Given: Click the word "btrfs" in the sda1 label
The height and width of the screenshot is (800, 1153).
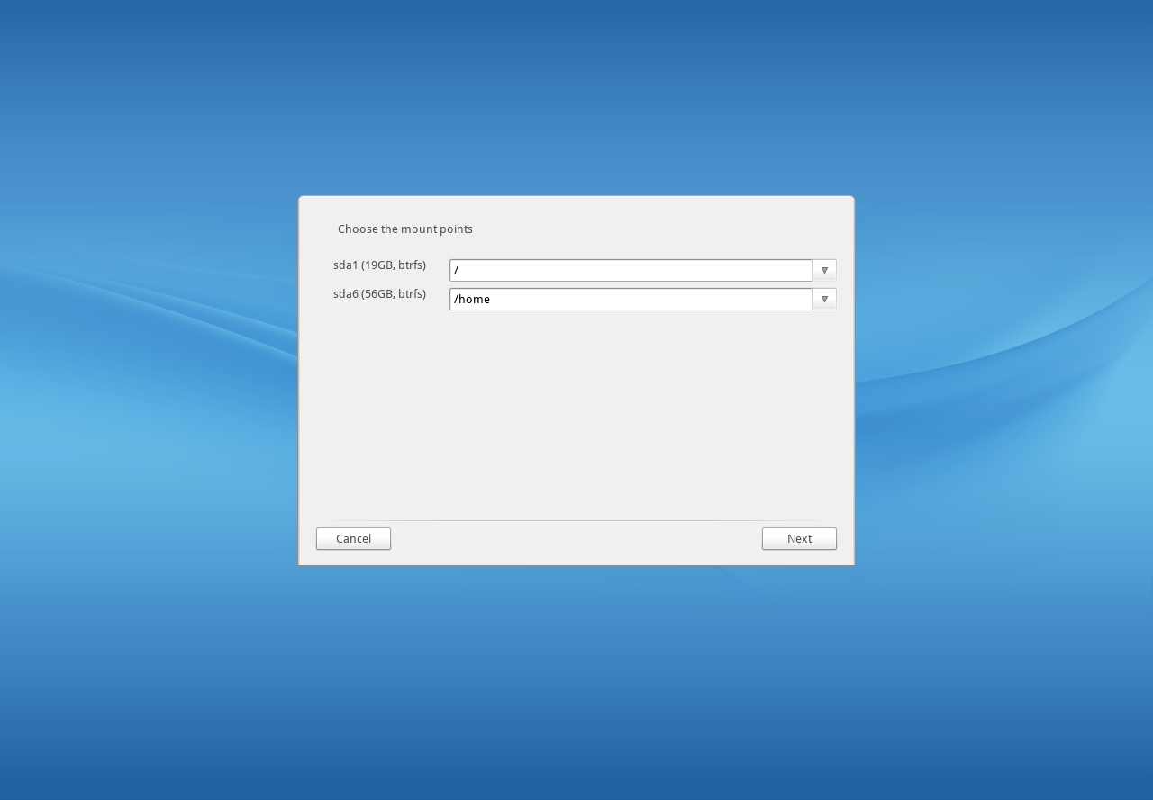Looking at the screenshot, I should coord(410,265).
